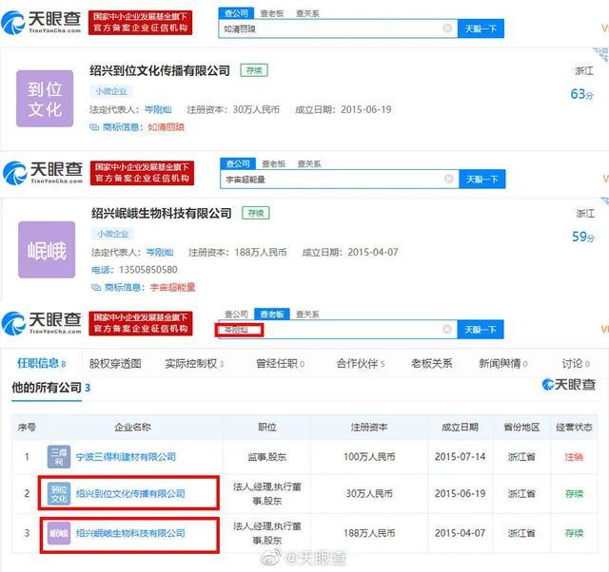Open company title 绍兴岷峨生物科技有限公司 in the result card
Image resolution: width=609 pixels, height=572 pixels.
(162, 213)
